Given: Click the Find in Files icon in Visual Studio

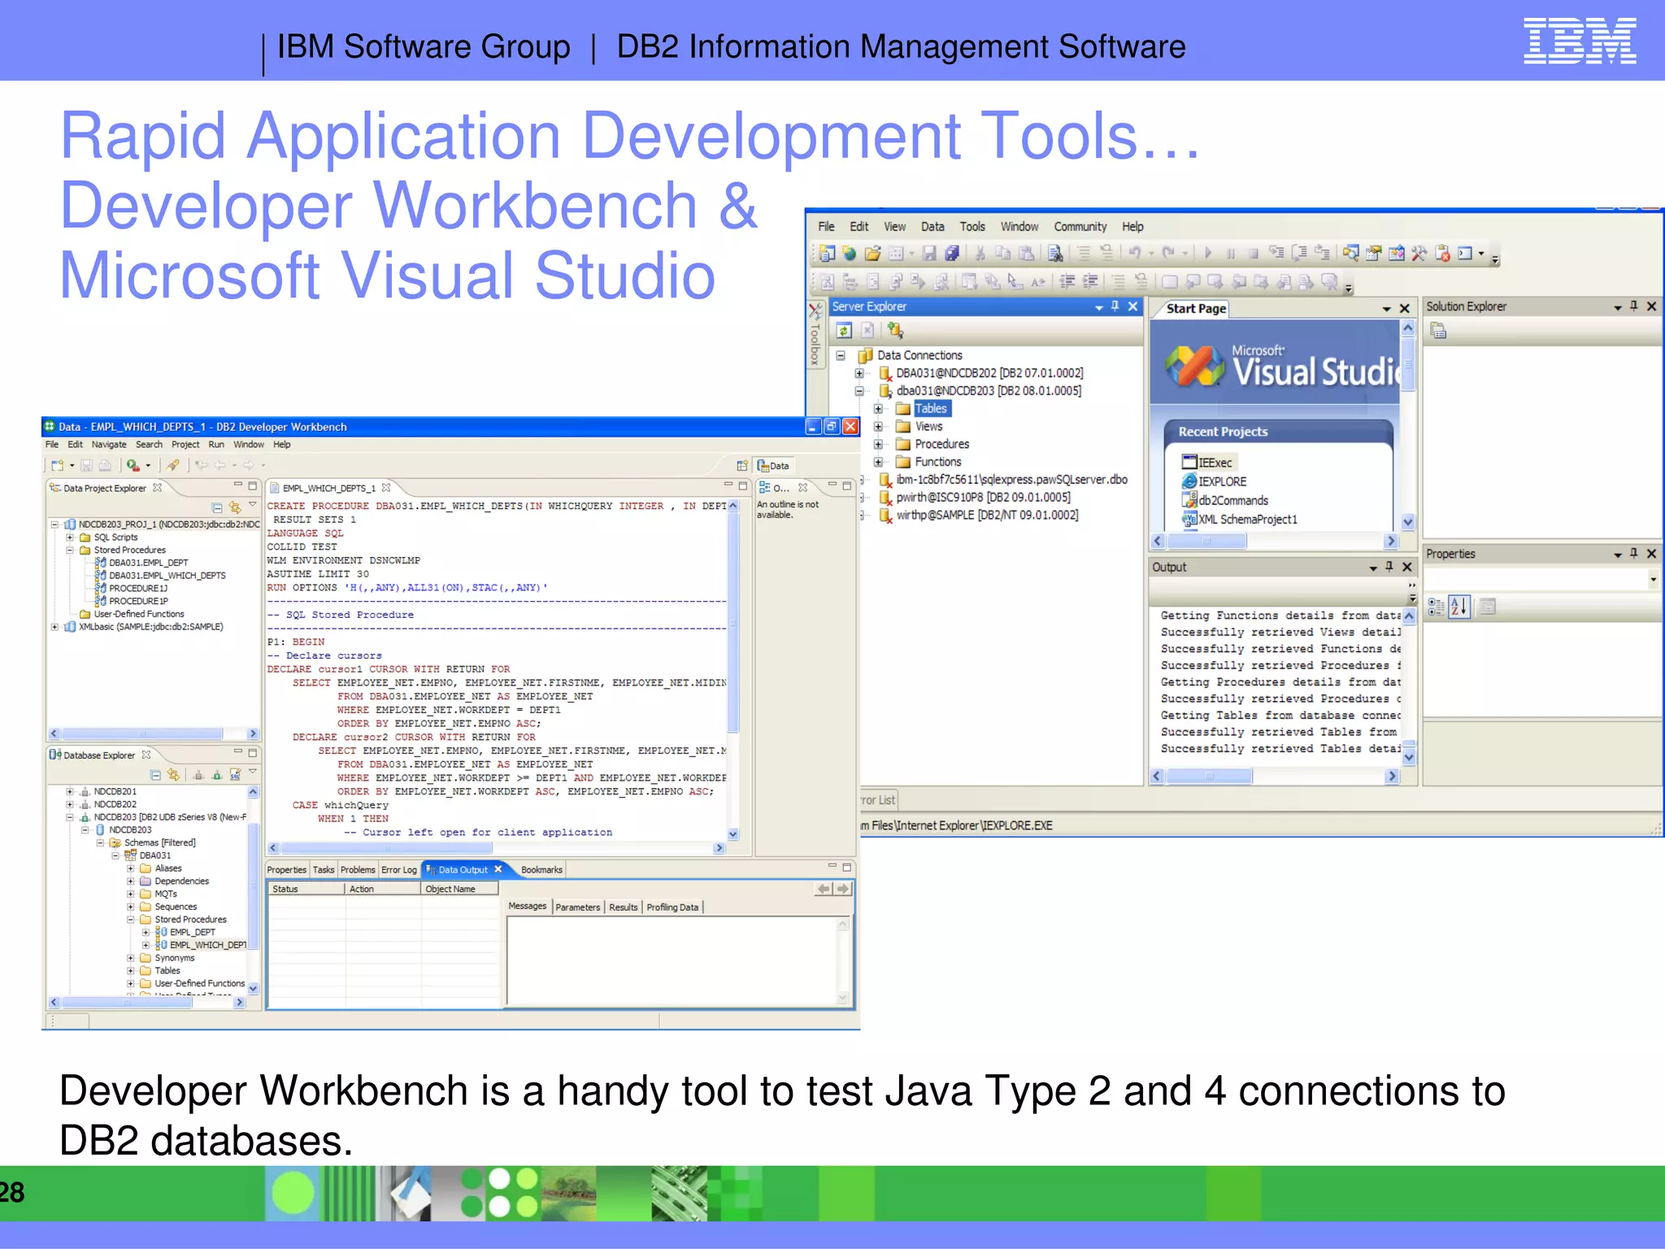Looking at the screenshot, I should pyautogui.click(x=1055, y=254).
